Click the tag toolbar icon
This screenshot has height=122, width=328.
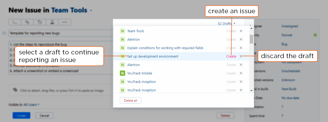coord(40,22)
